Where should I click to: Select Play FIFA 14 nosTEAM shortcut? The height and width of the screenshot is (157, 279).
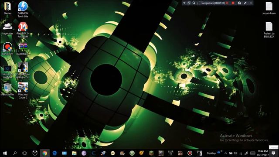click(x=23, y=30)
